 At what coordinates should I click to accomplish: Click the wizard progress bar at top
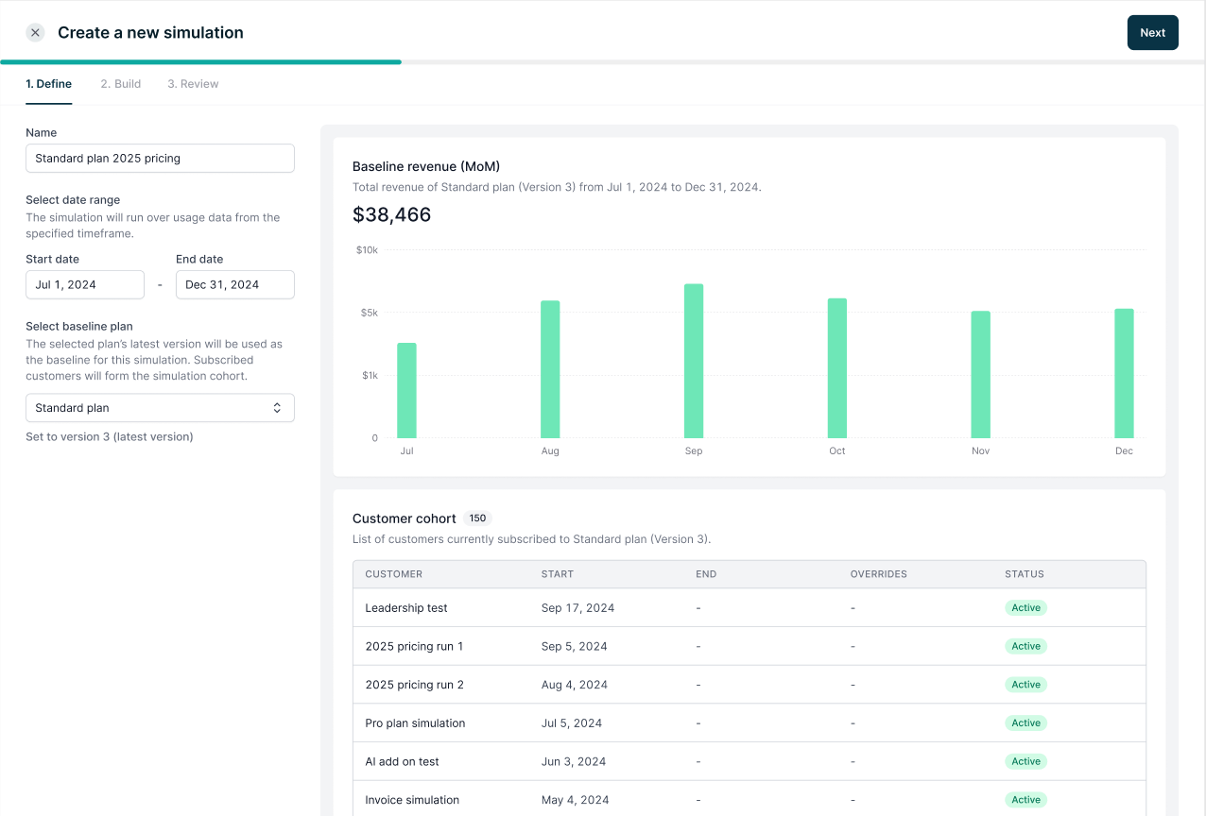(603, 62)
